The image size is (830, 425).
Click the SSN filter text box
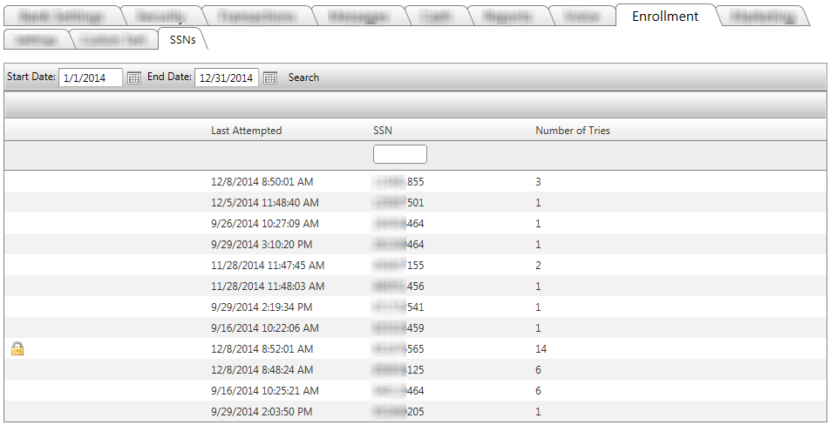[x=399, y=154]
